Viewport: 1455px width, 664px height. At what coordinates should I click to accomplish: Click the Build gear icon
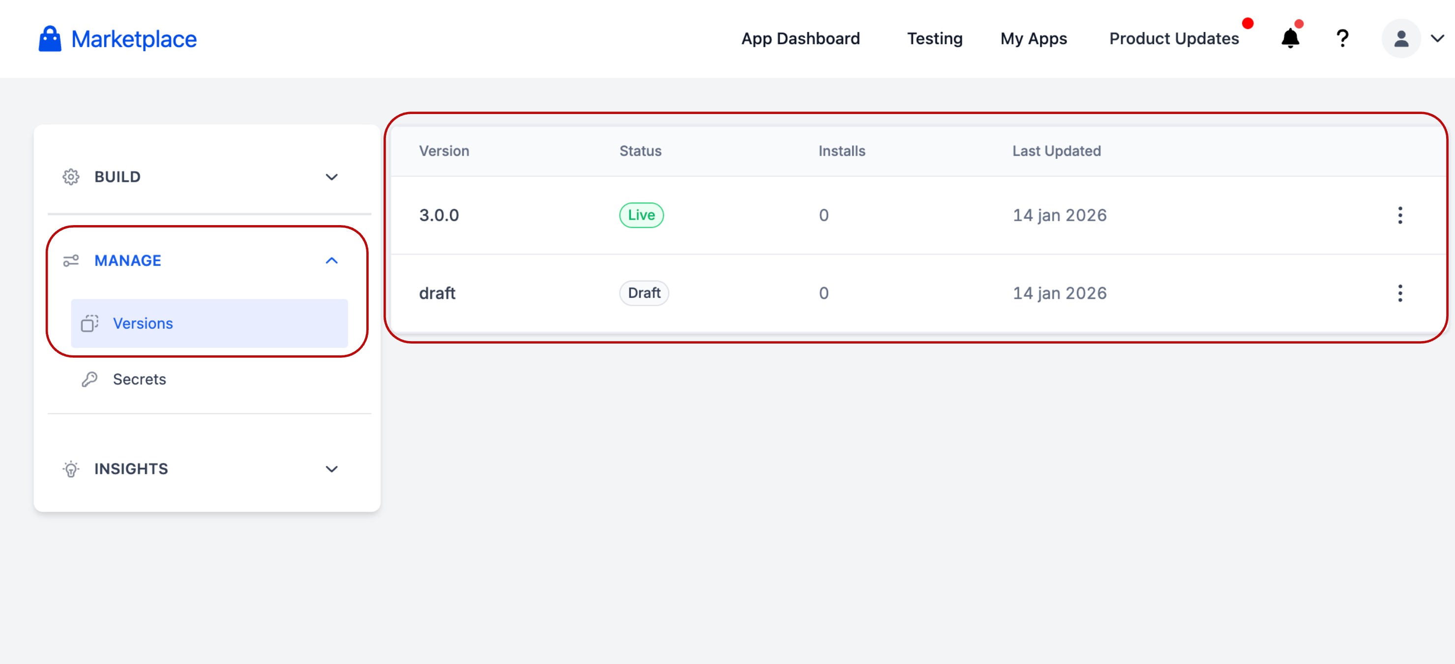(71, 177)
